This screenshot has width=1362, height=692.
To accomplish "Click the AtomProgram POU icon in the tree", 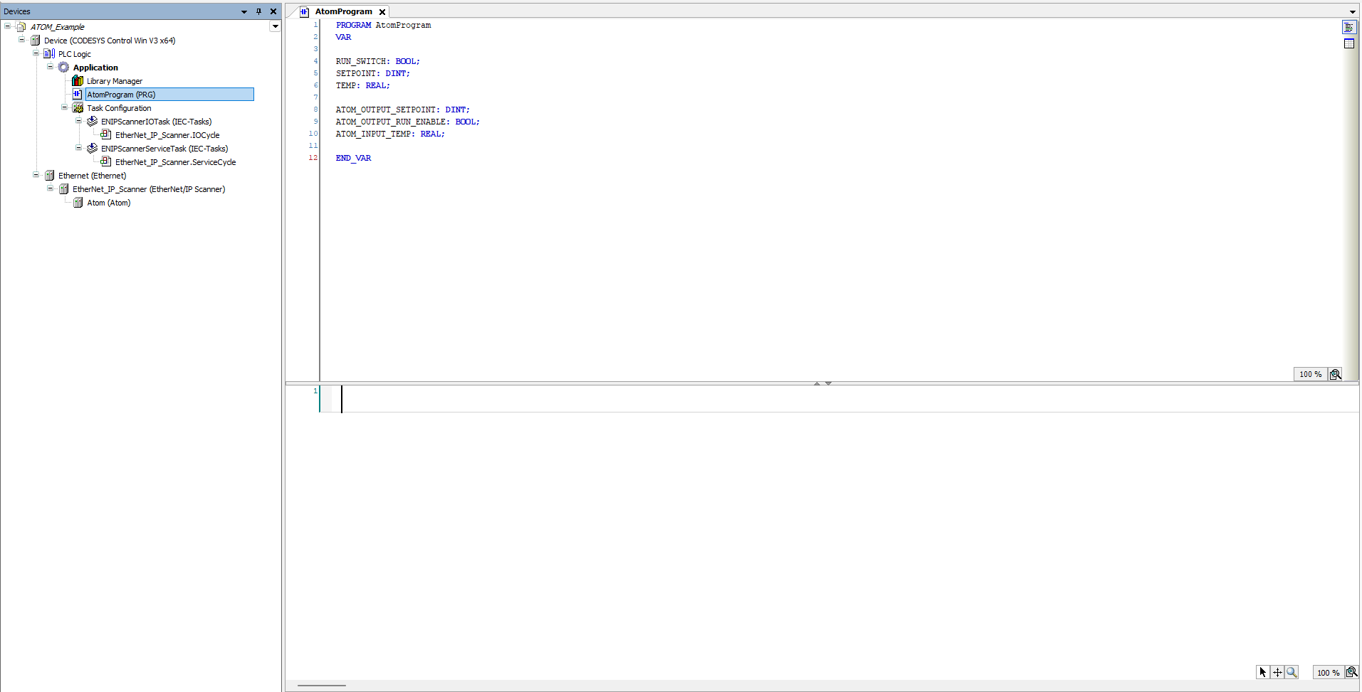I will click(77, 94).
